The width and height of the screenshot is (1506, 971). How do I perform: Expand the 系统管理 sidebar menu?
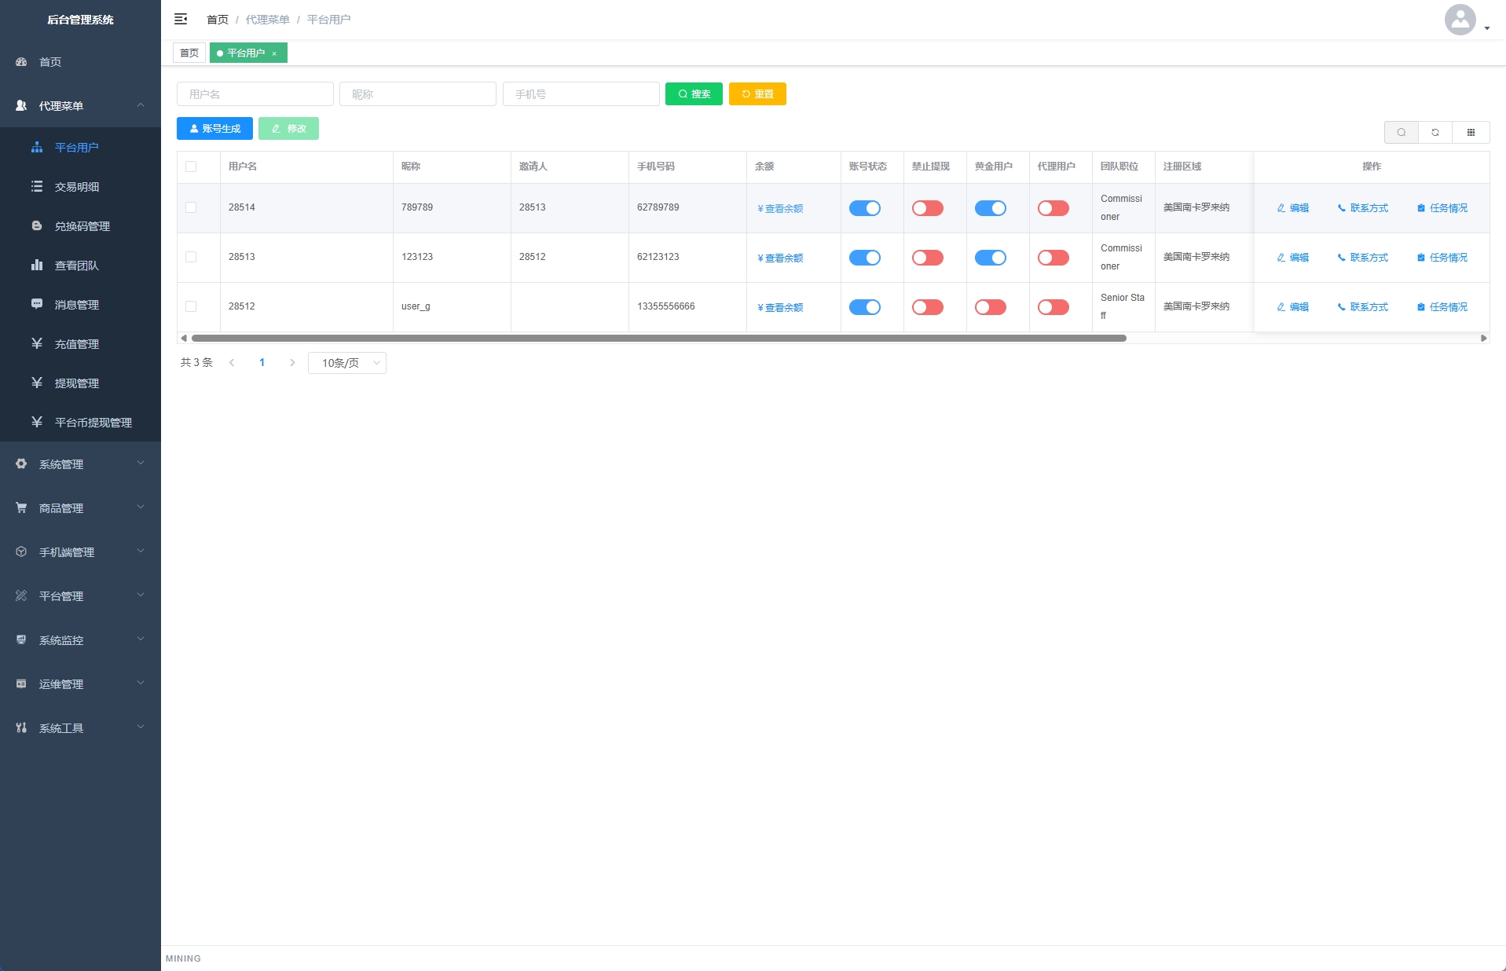[x=80, y=464]
